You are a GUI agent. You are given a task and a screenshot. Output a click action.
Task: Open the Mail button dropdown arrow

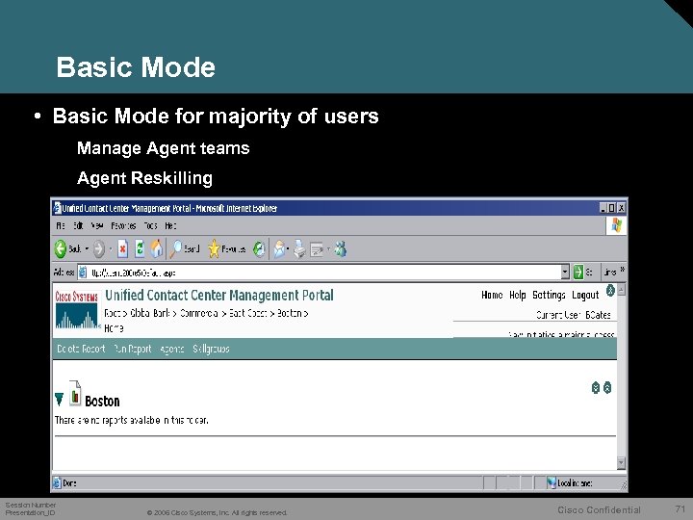tap(288, 249)
